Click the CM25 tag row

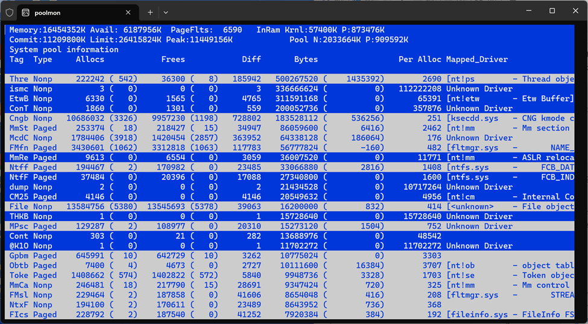289,197
